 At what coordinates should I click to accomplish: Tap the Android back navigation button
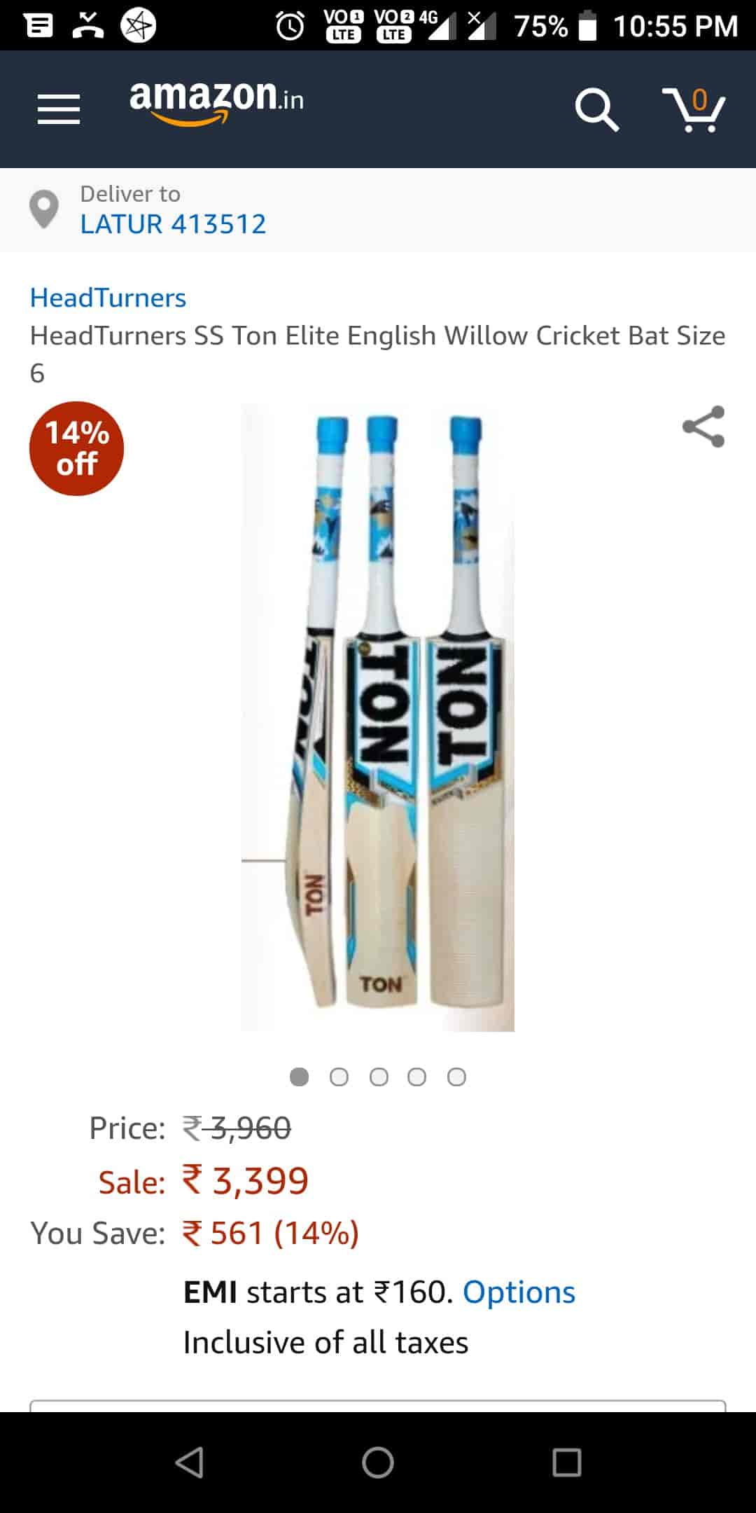point(190,1463)
